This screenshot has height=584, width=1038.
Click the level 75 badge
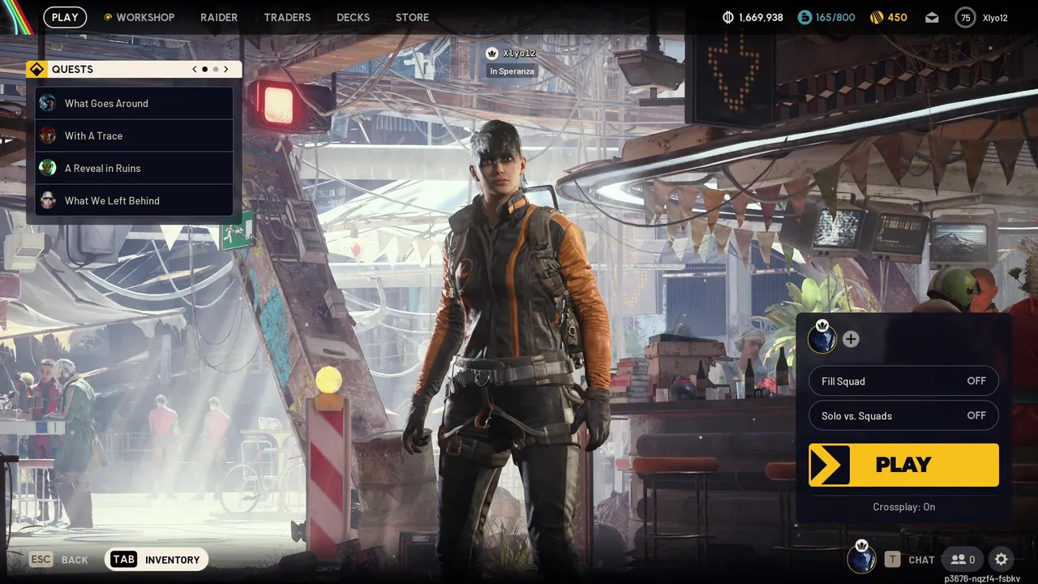click(x=965, y=17)
